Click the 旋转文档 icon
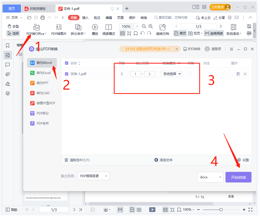This screenshot has height=216, width=260. [x=162, y=27]
